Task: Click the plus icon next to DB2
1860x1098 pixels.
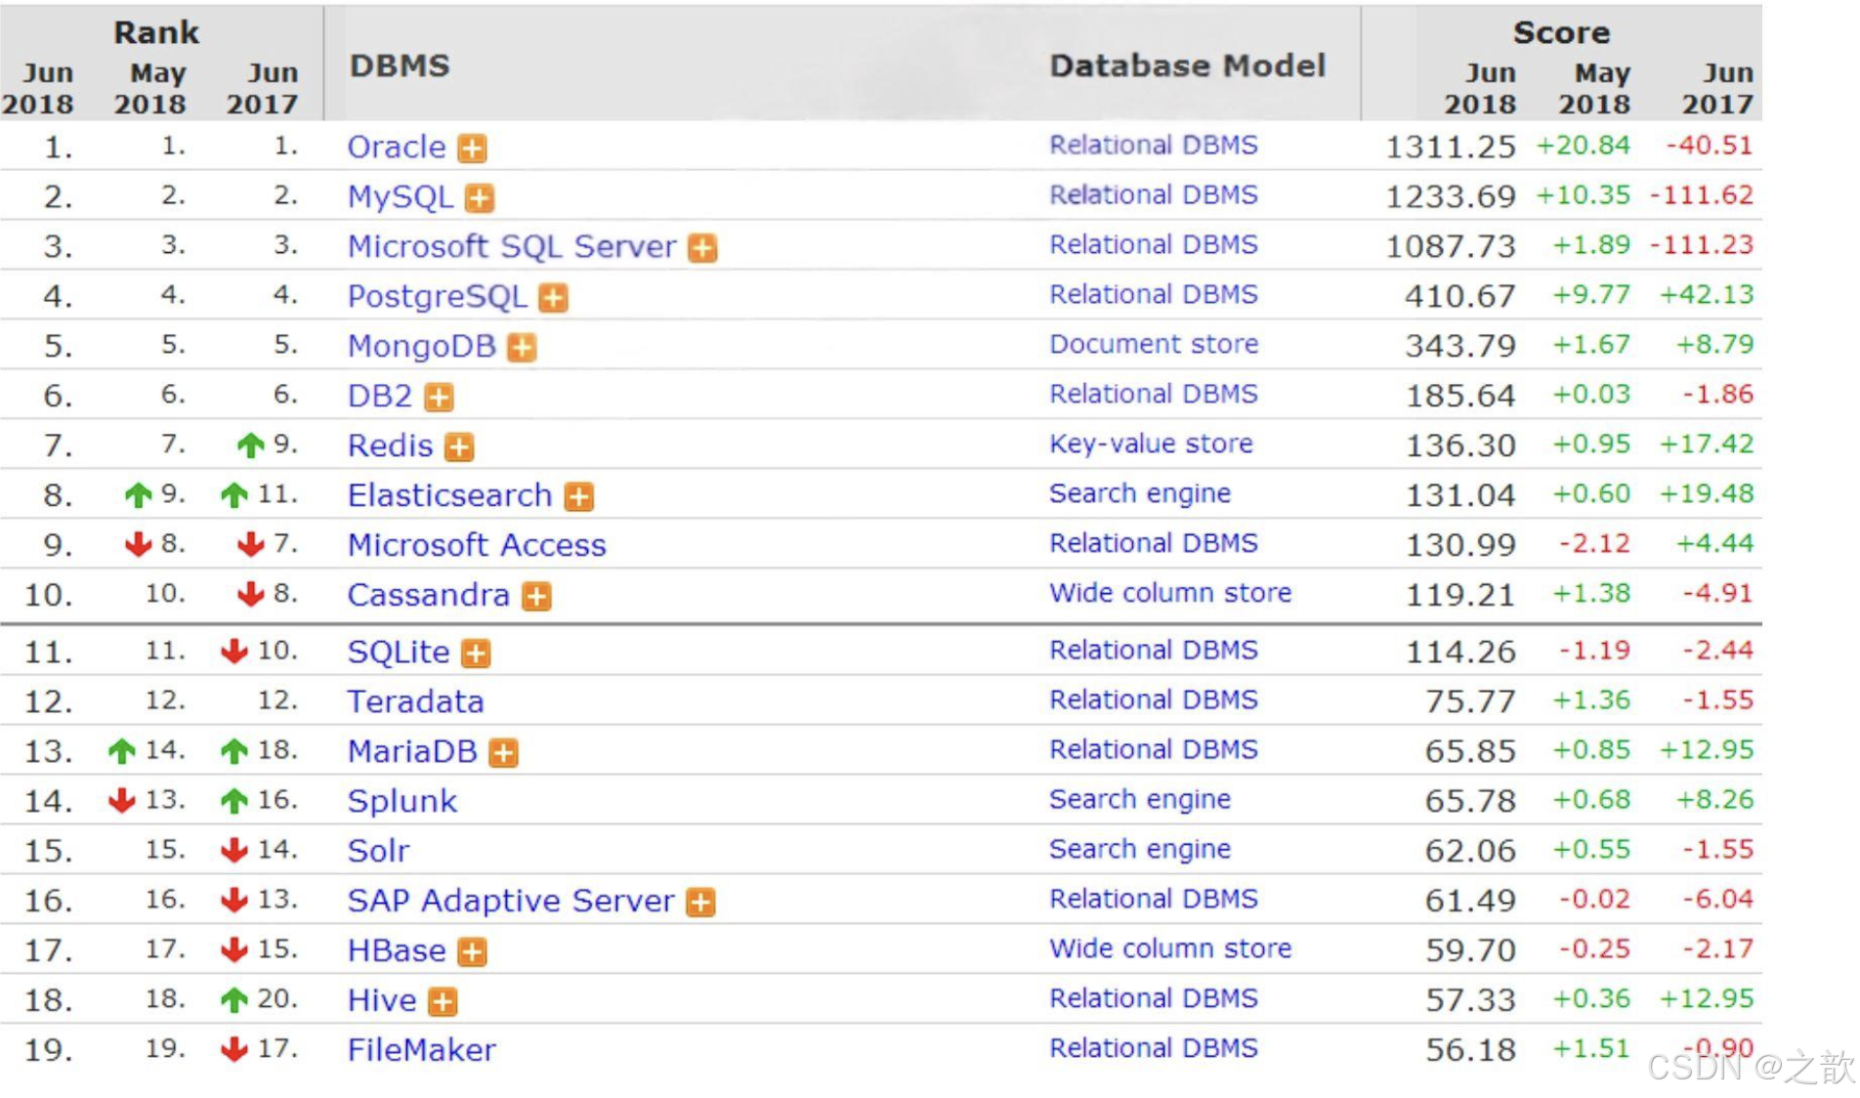Action: 440,398
